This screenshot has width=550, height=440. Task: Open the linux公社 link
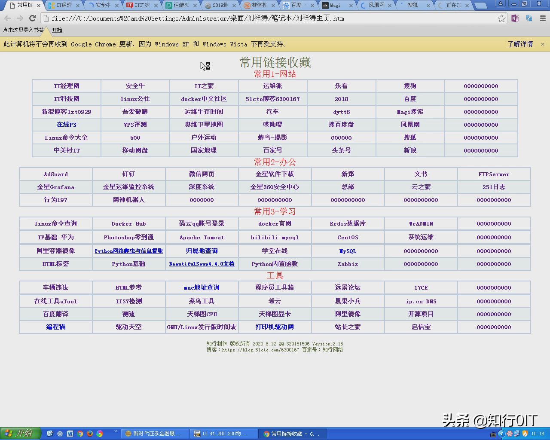(x=135, y=99)
